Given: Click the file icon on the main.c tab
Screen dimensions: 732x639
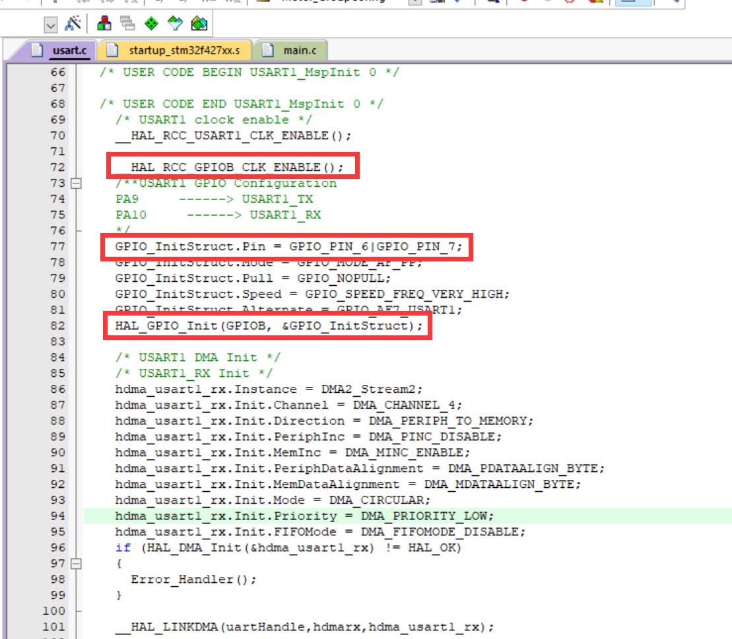Looking at the screenshot, I should coord(268,50).
